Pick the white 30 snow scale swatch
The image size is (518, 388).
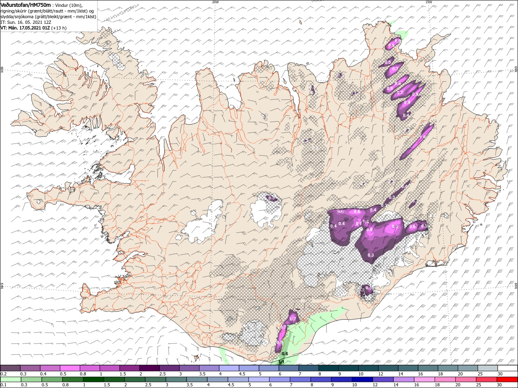(508, 368)
